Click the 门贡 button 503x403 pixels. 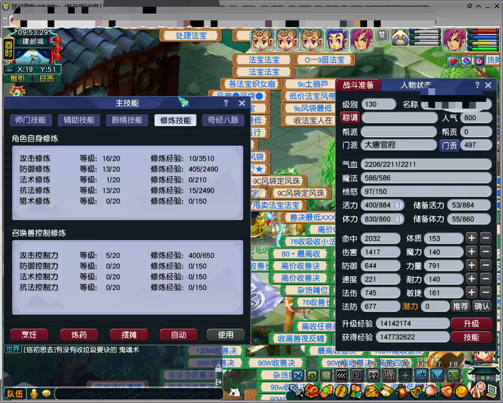click(449, 145)
